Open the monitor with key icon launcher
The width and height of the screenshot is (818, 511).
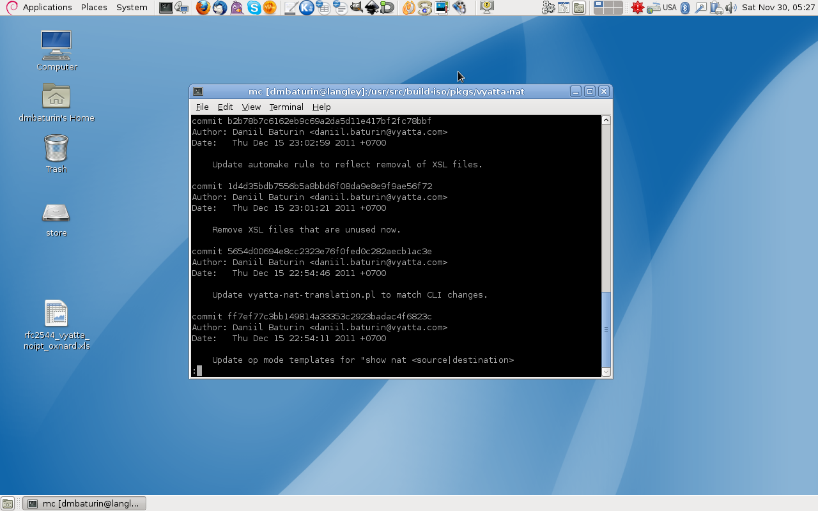487,8
